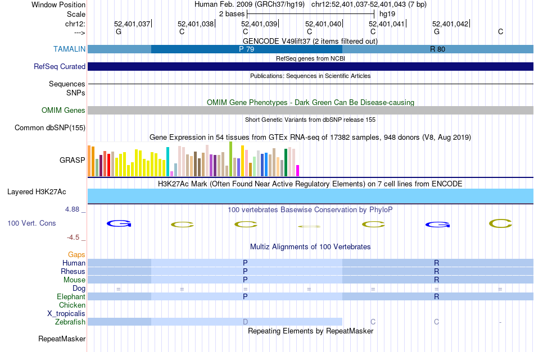Click the Gaps row label
Image resolution: width=534 pixels, height=352 pixels.
click(76, 254)
